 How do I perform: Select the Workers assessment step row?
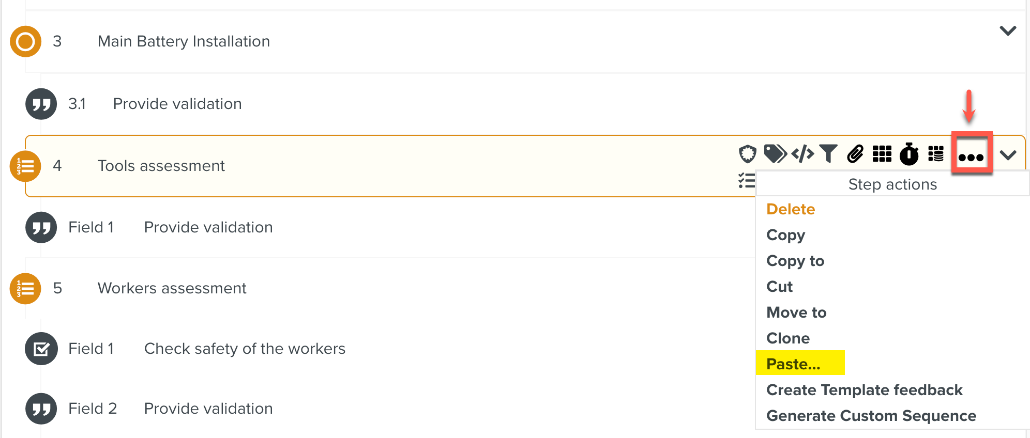[172, 288]
